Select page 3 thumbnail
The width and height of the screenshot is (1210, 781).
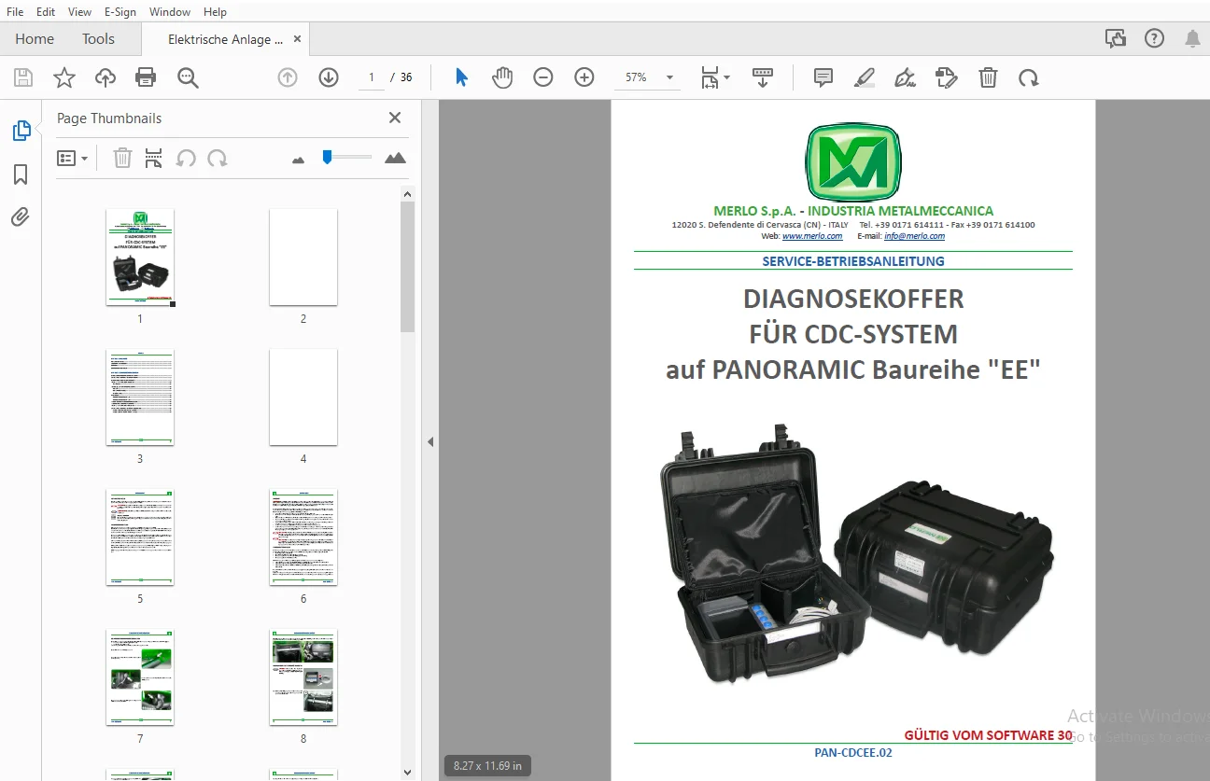click(140, 397)
